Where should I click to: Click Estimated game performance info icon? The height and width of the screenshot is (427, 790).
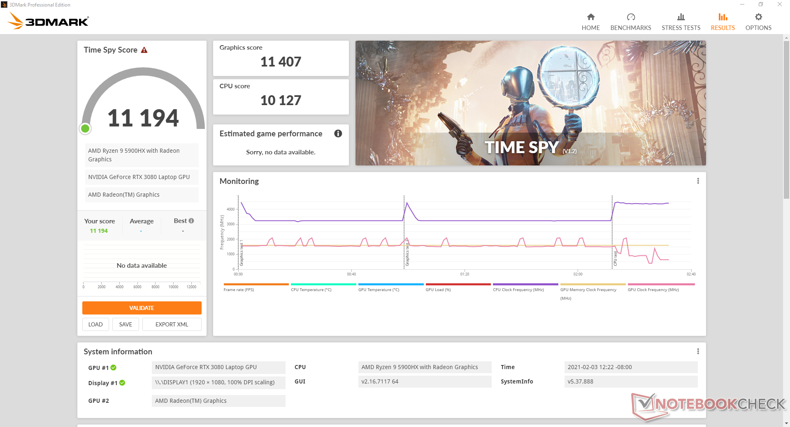[338, 133]
